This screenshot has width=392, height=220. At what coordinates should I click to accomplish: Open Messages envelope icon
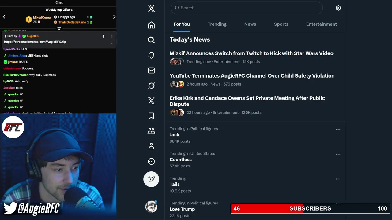coord(151,71)
